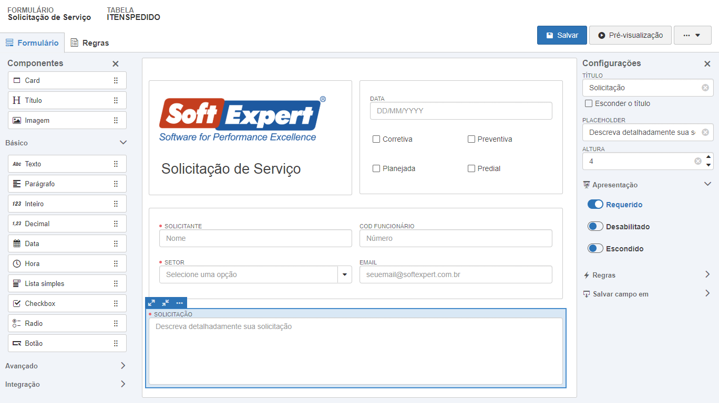Click the drag handle of the Checkbox component

tap(116, 303)
